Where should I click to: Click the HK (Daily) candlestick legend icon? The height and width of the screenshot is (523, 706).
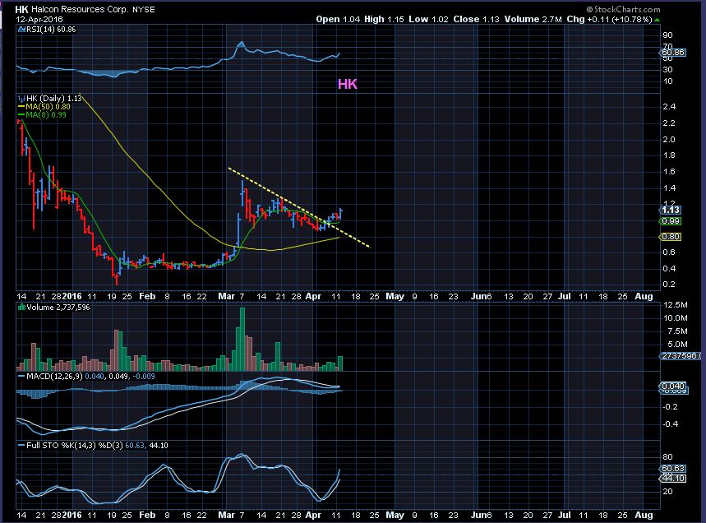21,98
